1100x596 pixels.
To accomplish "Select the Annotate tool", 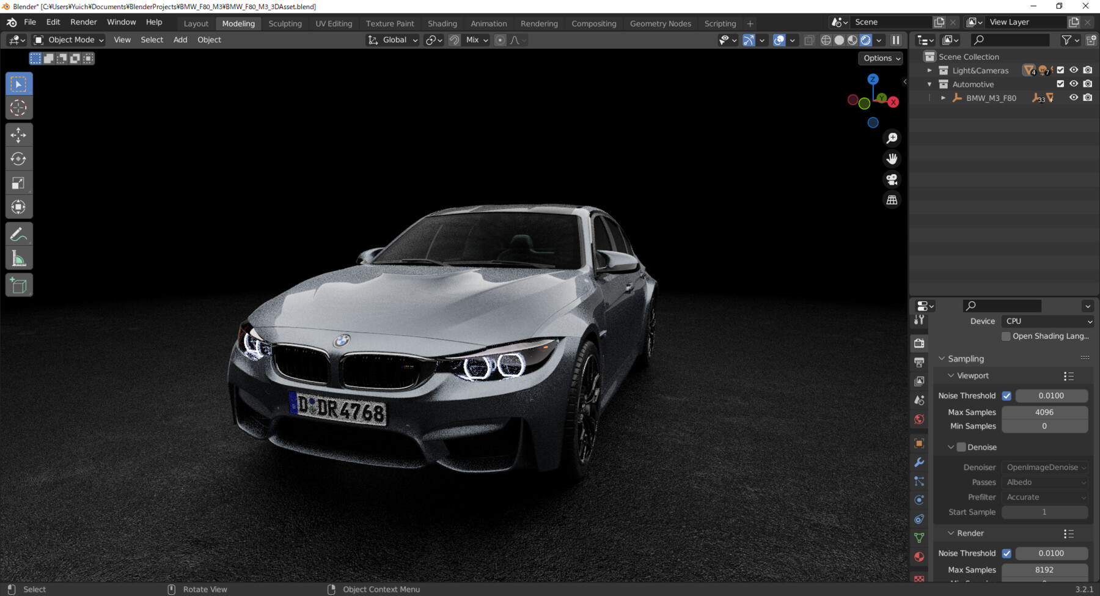I will pos(19,233).
